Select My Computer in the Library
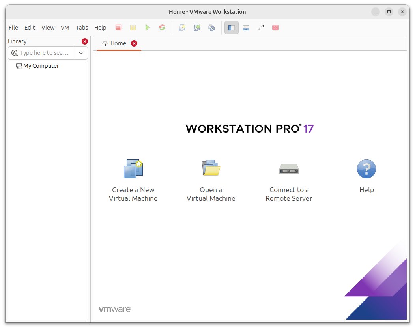 point(41,66)
